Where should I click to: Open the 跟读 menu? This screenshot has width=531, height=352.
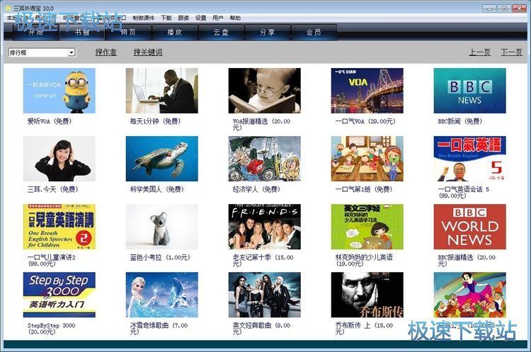183,18
